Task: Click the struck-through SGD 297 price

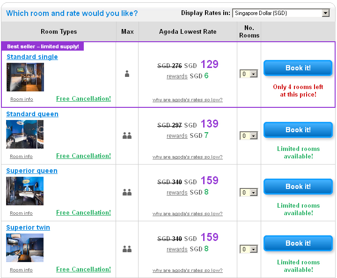Action: (169, 125)
